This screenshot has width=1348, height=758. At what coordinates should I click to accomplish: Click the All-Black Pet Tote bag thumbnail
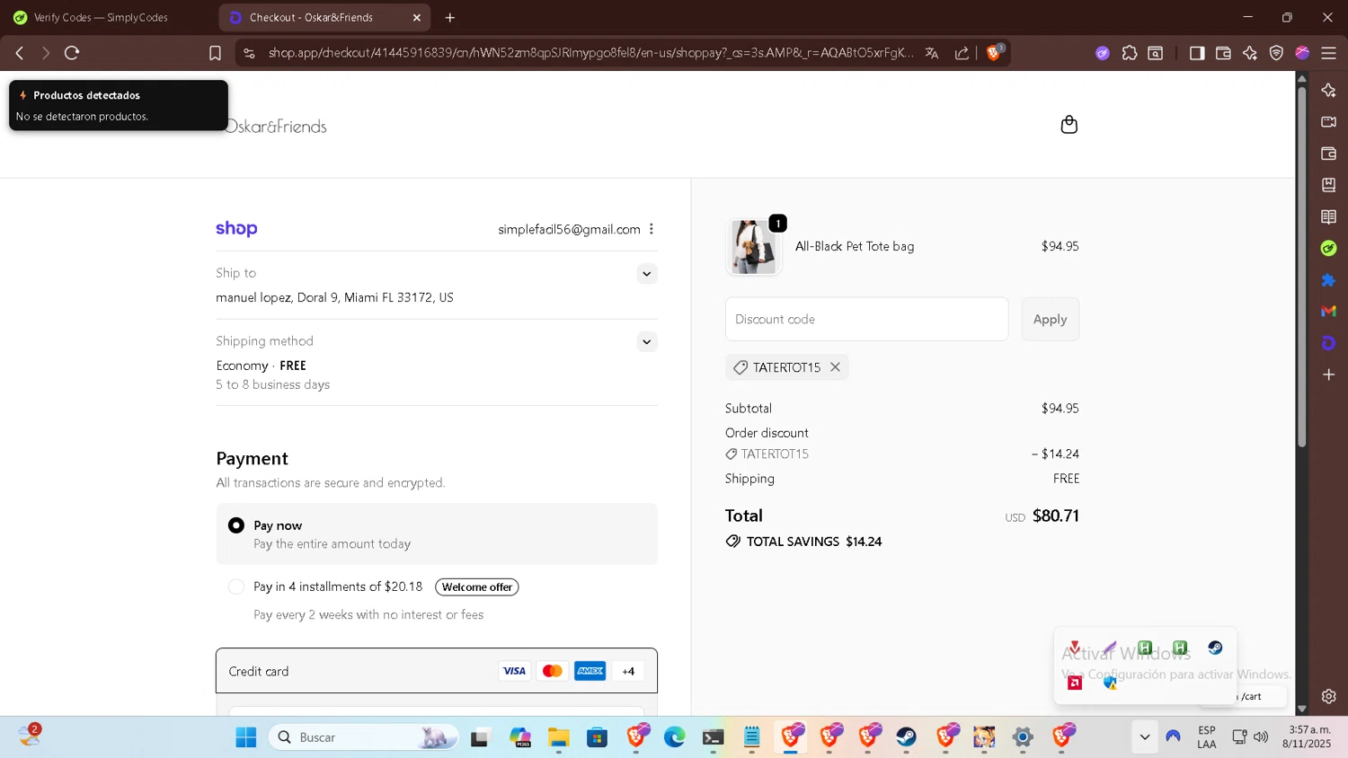tap(753, 246)
